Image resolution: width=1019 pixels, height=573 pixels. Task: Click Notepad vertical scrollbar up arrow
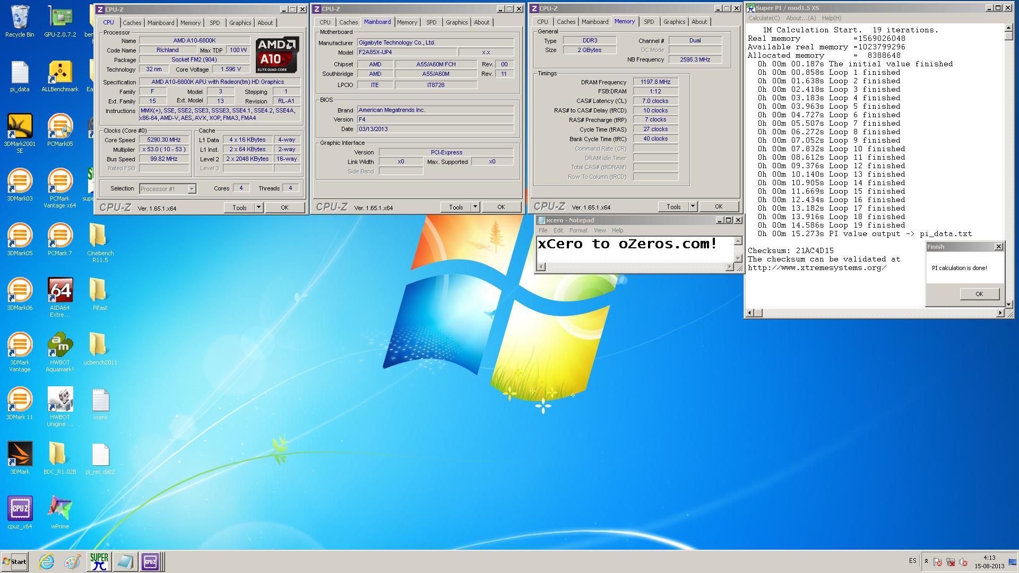tap(738, 241)
